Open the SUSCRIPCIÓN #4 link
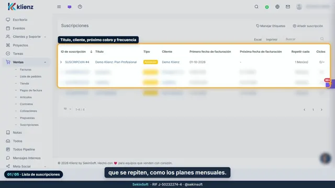Screen dimensions: 335x188 pyautogui.click(x=77, y=62)
